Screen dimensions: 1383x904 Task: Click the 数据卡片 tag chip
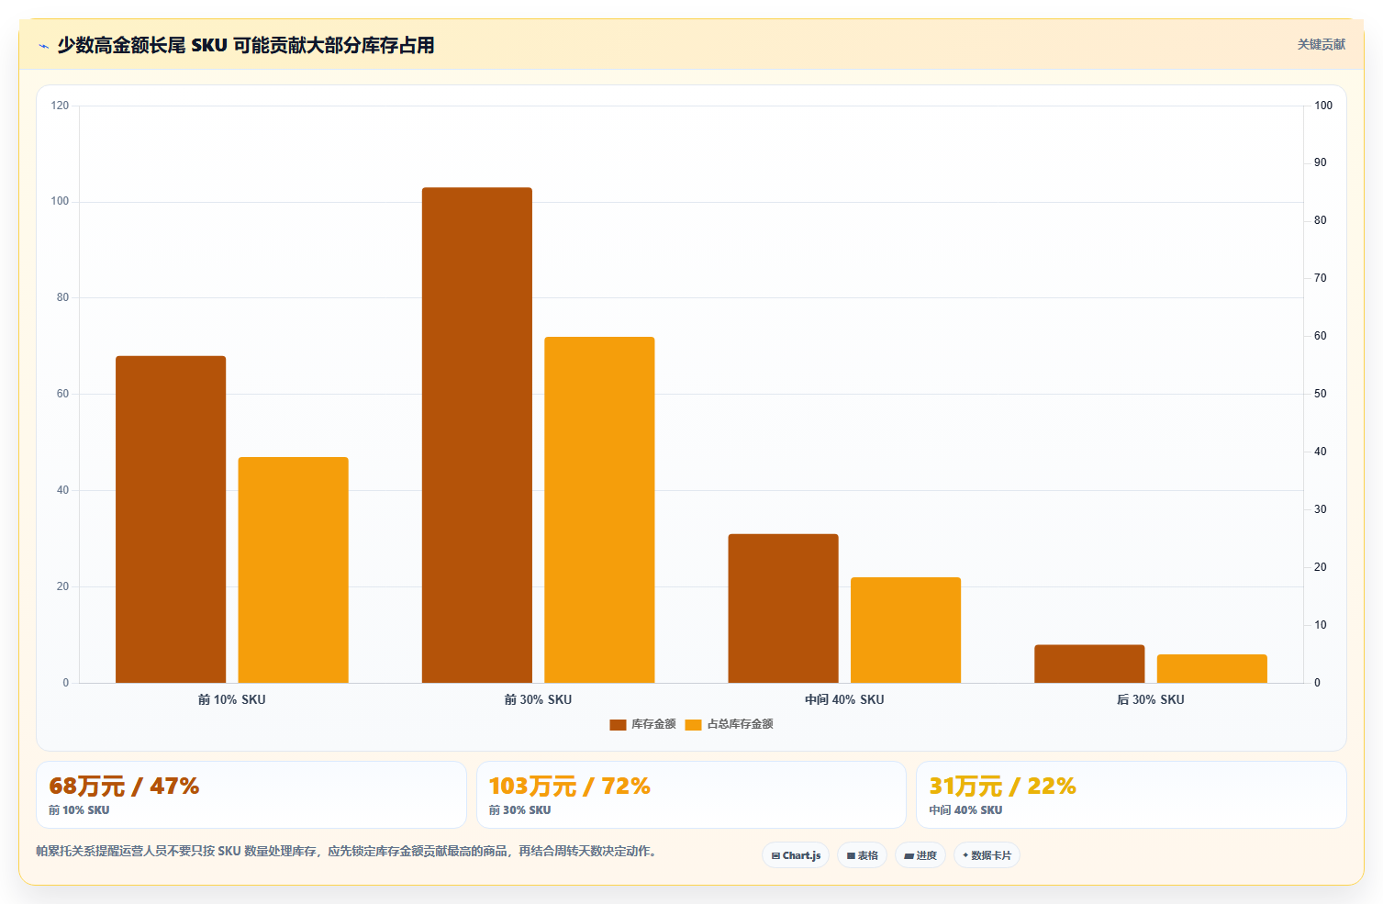point(987,855)
